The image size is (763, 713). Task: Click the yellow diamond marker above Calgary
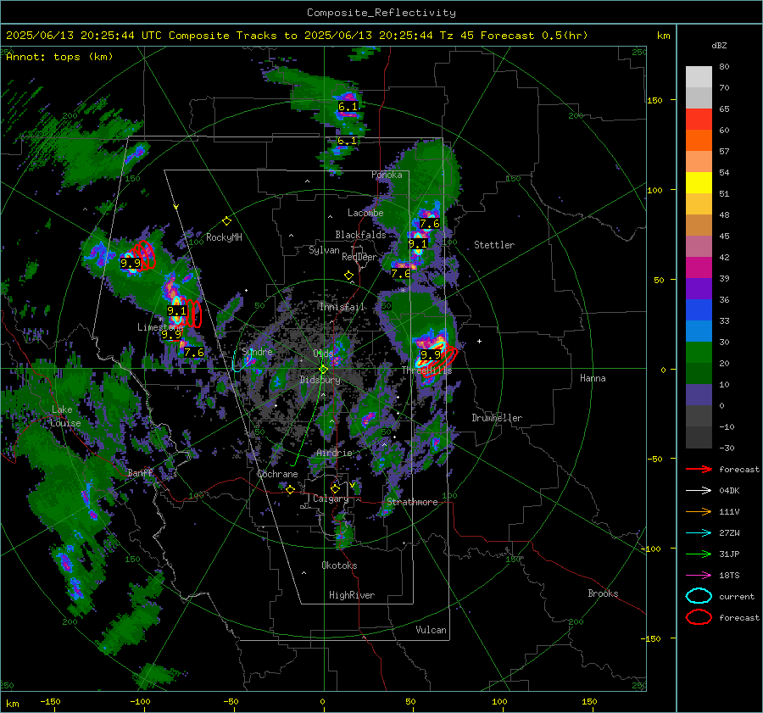[x=335, y=488]
